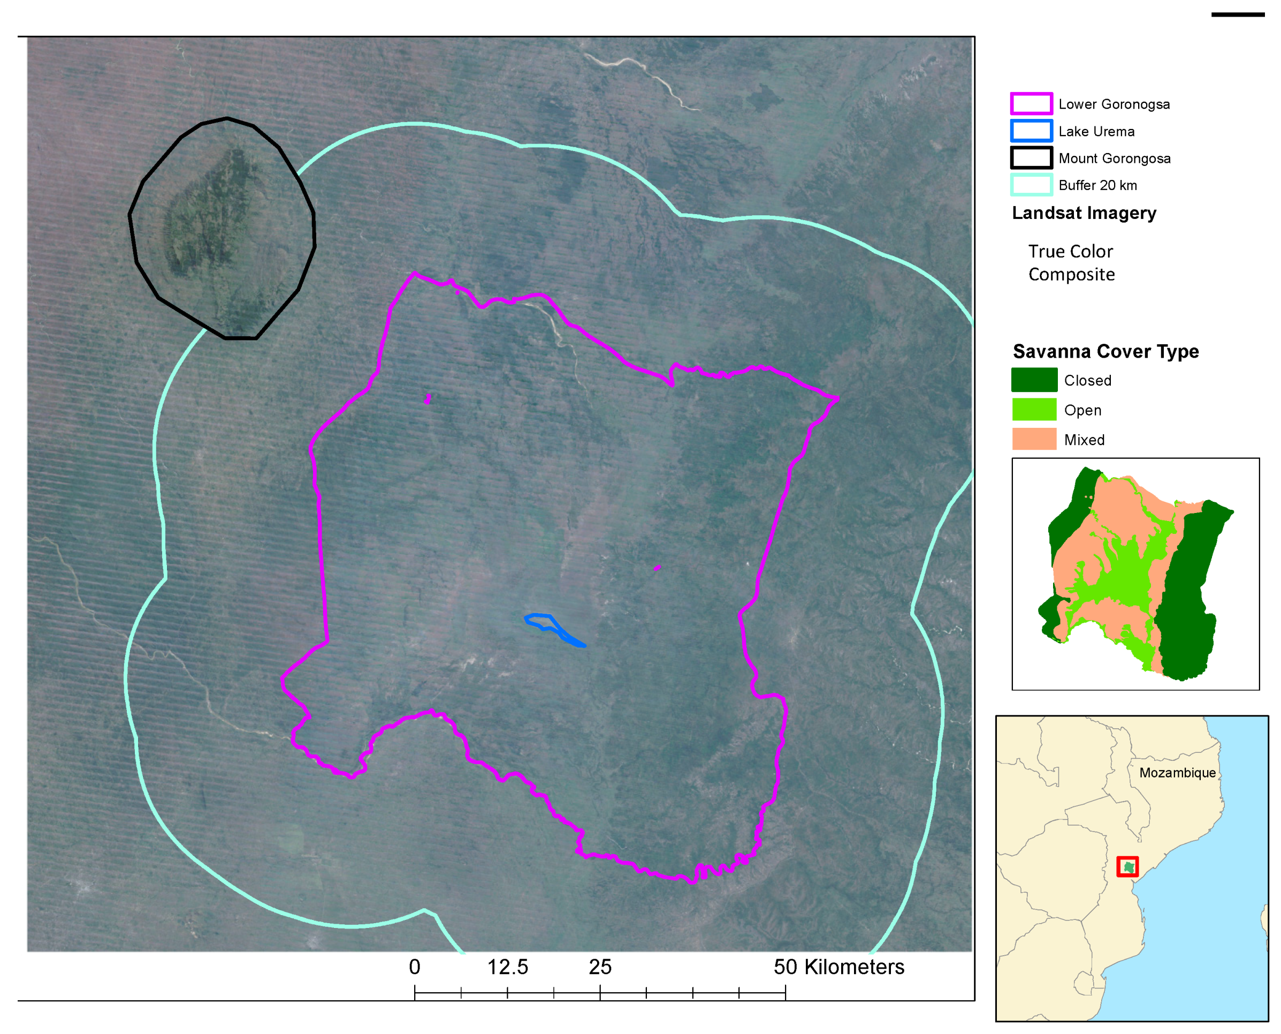Click the Lower Gorongosa legend label text
This screenshot has height=1034, width=1281.
1114,104
